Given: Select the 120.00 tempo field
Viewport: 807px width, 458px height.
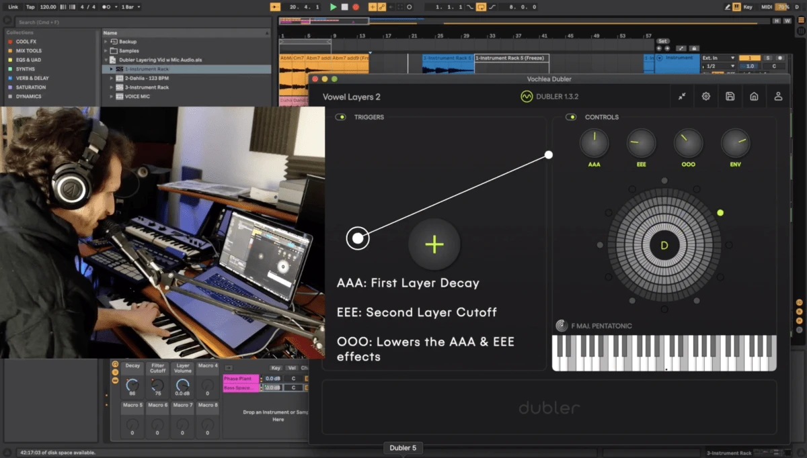Looking at the screenshot, I should 48,7.
